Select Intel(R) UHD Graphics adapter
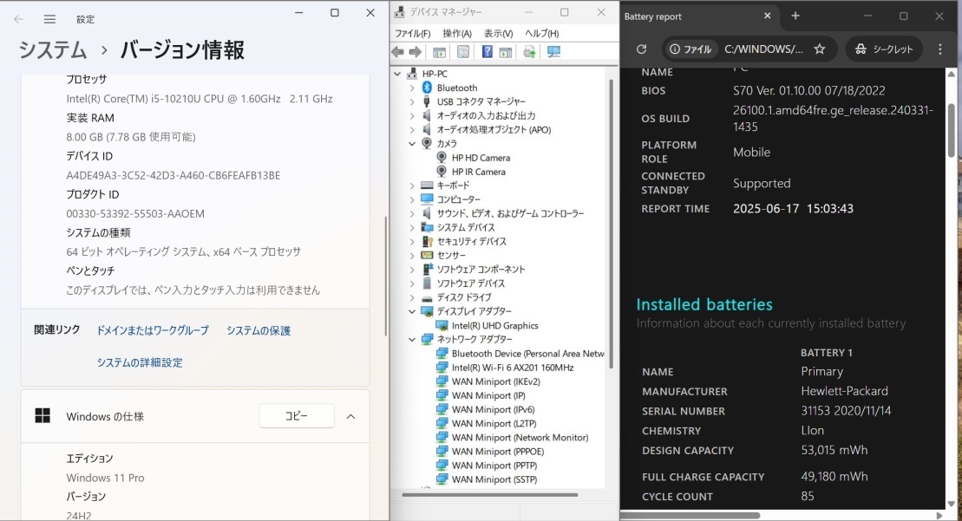 pos(495,325)
